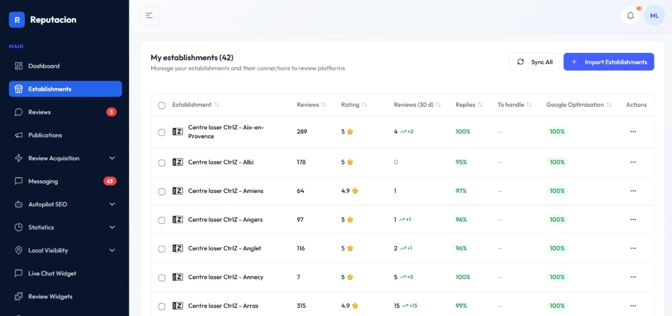Select the Amiens row checkbox
The image size is (672, 316).
[x=162, y=192]
